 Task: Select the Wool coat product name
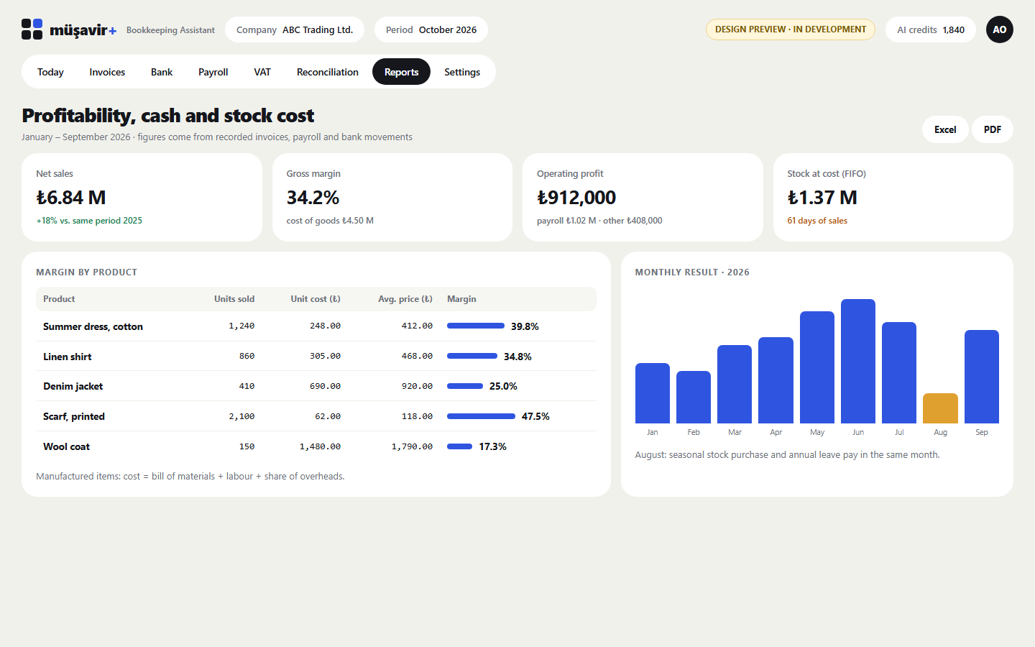click(66, 446)
